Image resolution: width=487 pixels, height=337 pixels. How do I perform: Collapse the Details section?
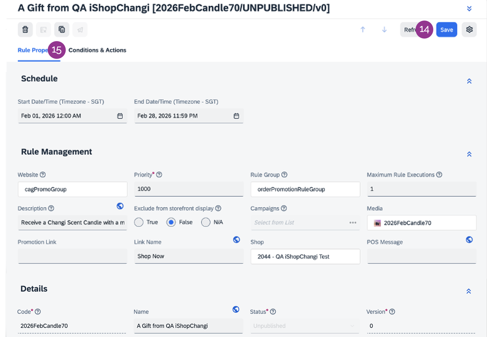click(469, 291)
